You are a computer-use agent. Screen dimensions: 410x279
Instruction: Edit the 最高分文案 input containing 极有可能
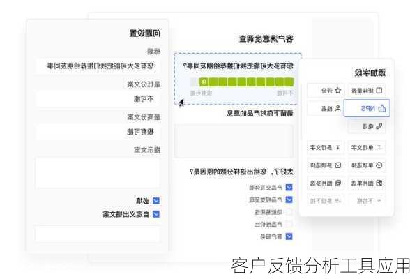click(98, 132)
